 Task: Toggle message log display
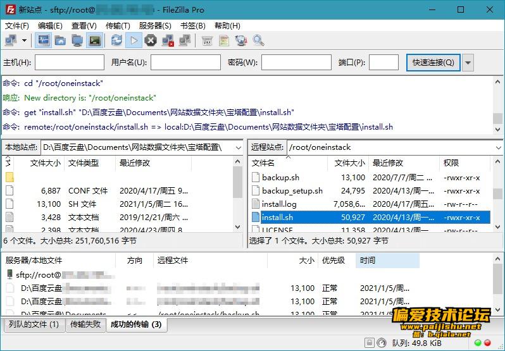click(x=44, y=40)
